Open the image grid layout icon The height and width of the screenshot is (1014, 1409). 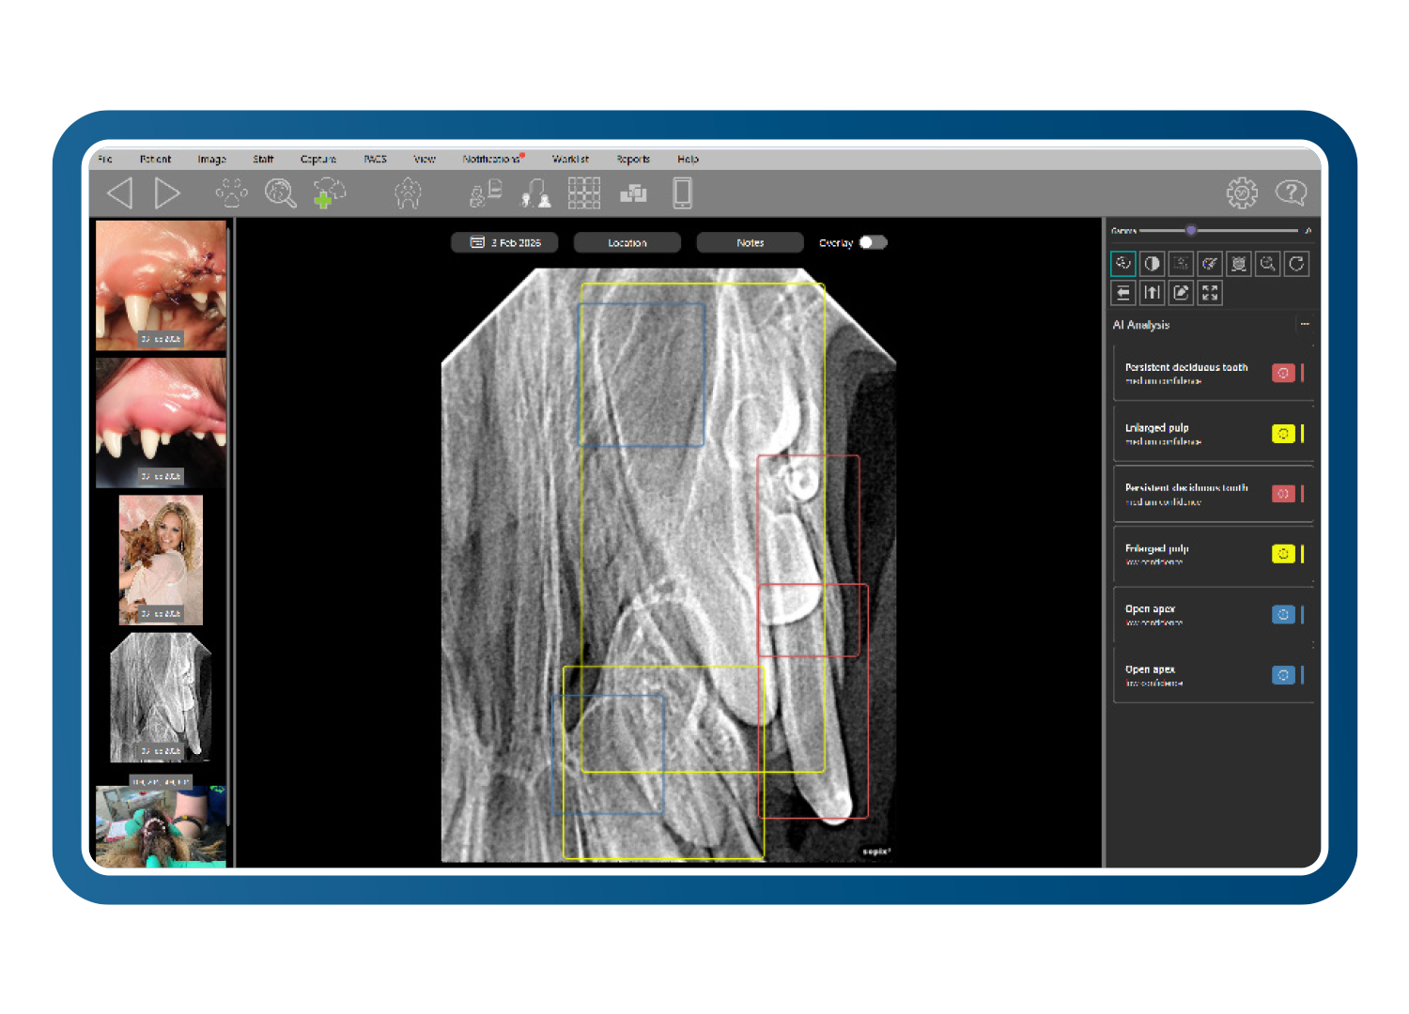click(583, 193)
